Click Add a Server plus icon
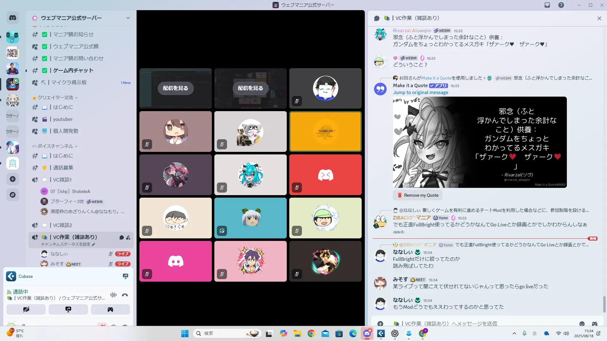The image size is (607, 341). pyautogui.click(x=13, y=179)
